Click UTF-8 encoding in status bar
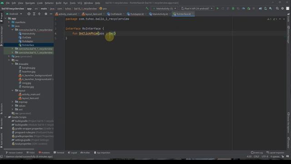 click(x=265, y=157)
